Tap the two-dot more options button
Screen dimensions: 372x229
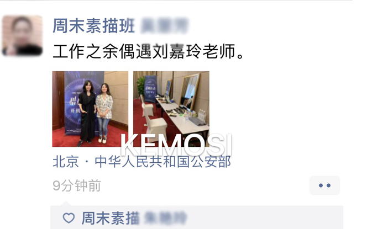tap(324, 185)
